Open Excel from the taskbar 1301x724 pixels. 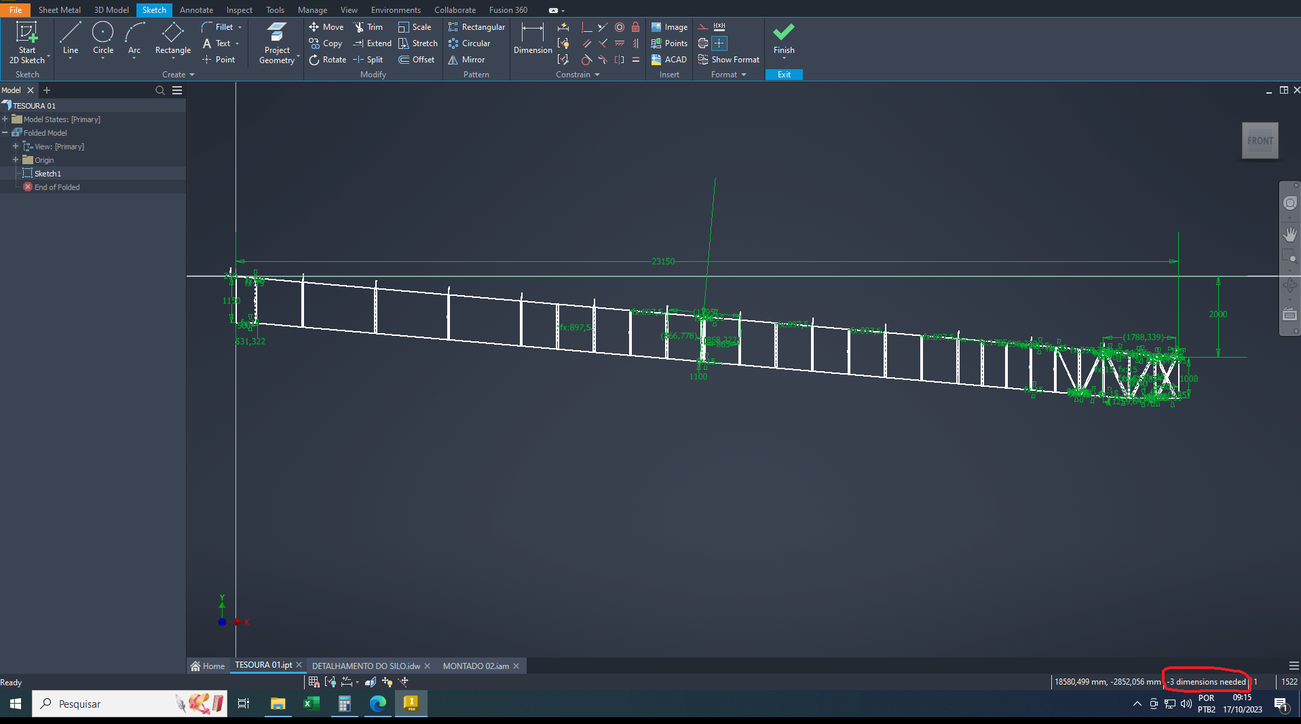coord(311,704)
